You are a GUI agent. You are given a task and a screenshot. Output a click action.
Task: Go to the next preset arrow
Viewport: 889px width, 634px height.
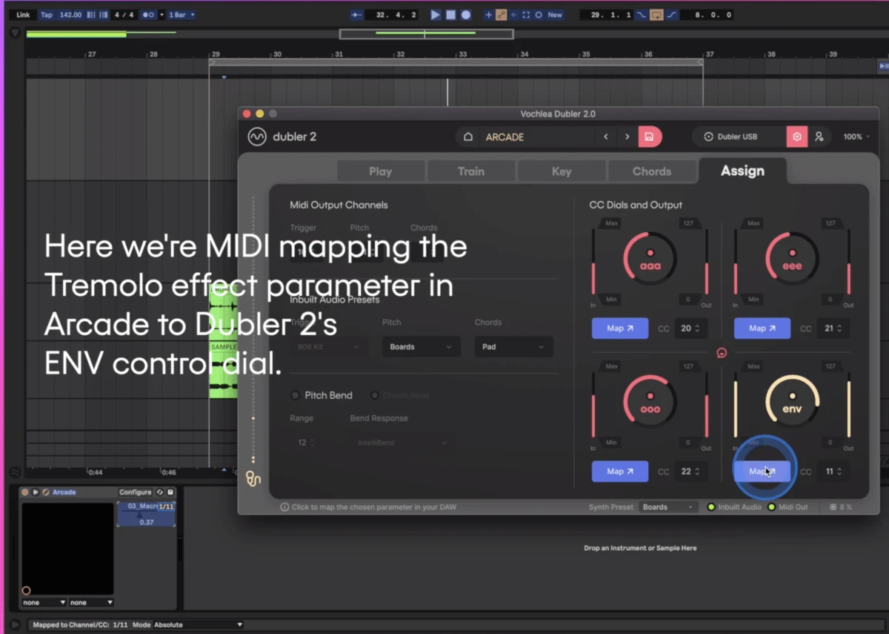tap(627, 137)
